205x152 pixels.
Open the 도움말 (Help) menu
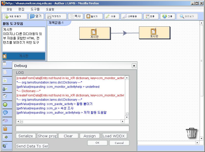click(50, 9)
